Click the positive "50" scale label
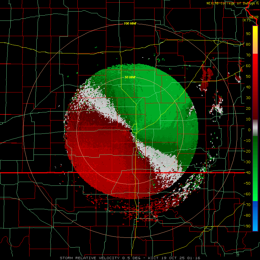260x260 pixels. coord(248,77)
